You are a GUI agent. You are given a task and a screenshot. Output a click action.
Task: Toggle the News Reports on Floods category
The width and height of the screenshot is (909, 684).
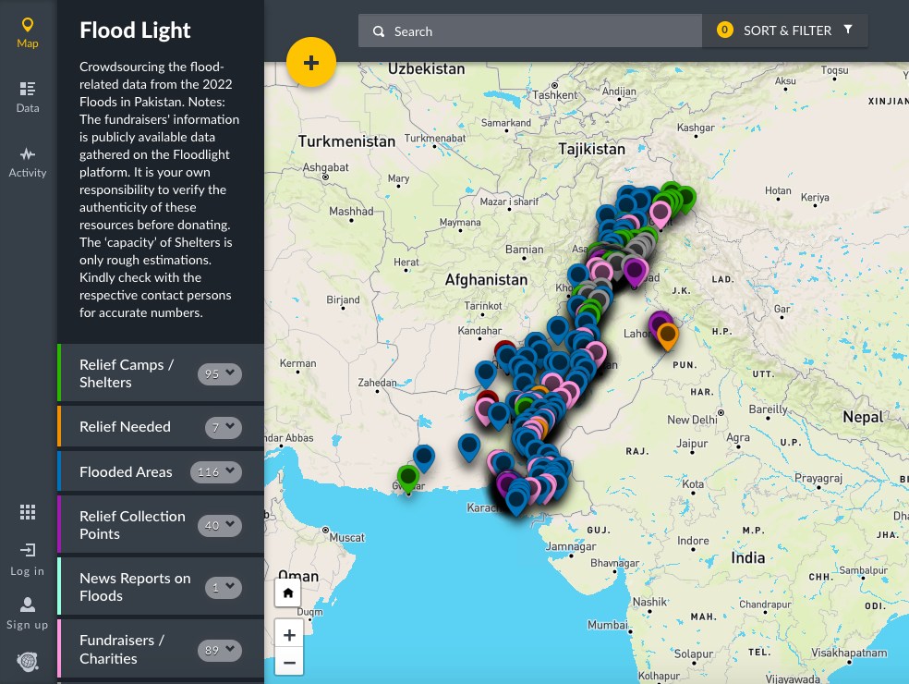pyautogui.click(x=135, y=587)
